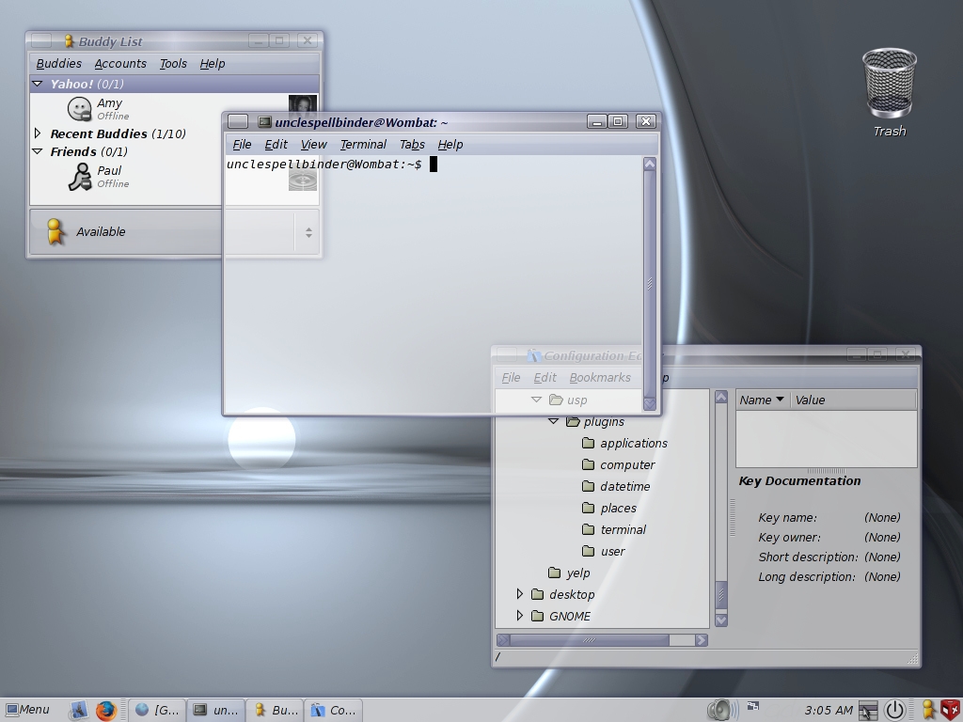This screenshot has height=722, width=963.
Task: Click the show desktop pointer icon
Action: 868,711
